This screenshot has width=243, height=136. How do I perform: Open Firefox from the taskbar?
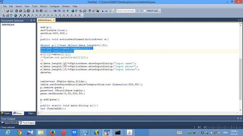click(x=52, y=133)
